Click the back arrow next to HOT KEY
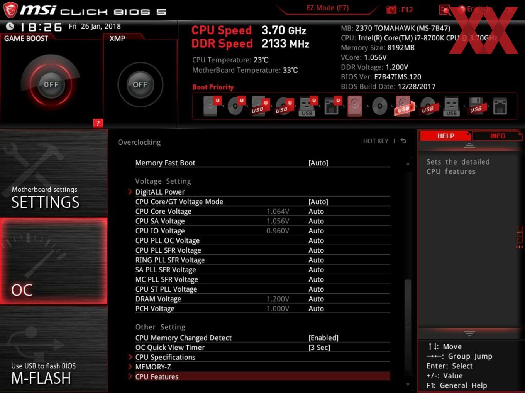Screen dimensions: 525x393 click(403, 141)
